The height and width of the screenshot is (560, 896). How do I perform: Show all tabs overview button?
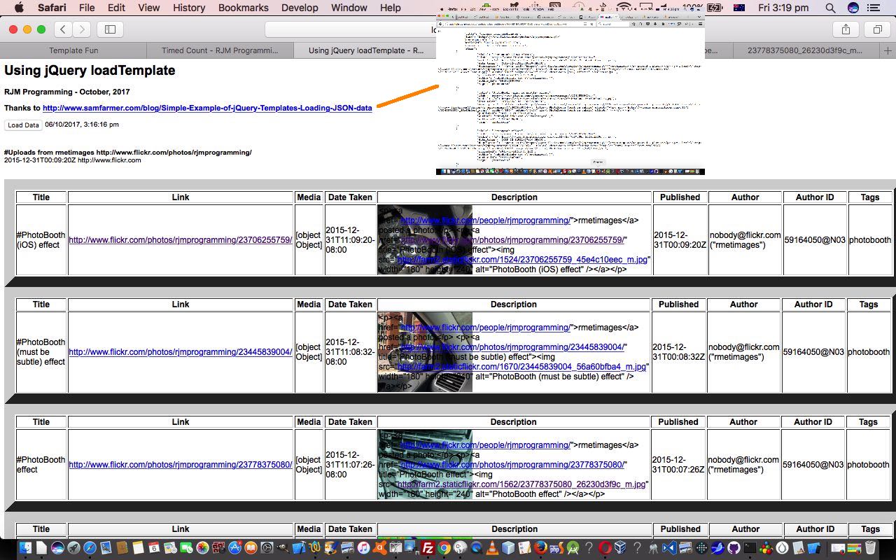click(x=877, y=29)
